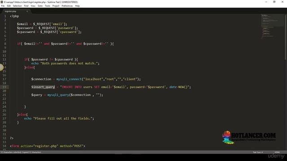Screen dimensions: 287x161
Task: Click the <?php opening tag
Action: tap(14, 16)
